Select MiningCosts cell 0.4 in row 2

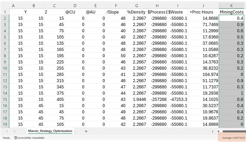pos(232,18)
